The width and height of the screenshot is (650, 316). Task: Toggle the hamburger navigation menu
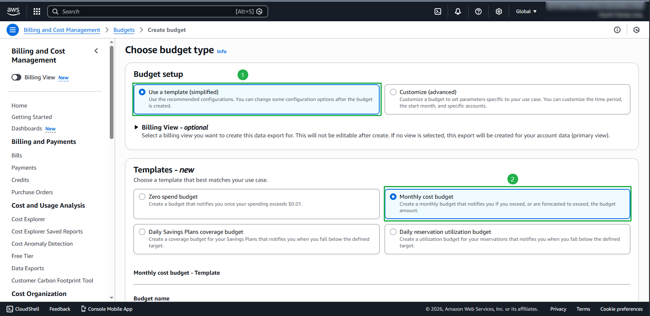pyautogui.click(x=13, y=30)
